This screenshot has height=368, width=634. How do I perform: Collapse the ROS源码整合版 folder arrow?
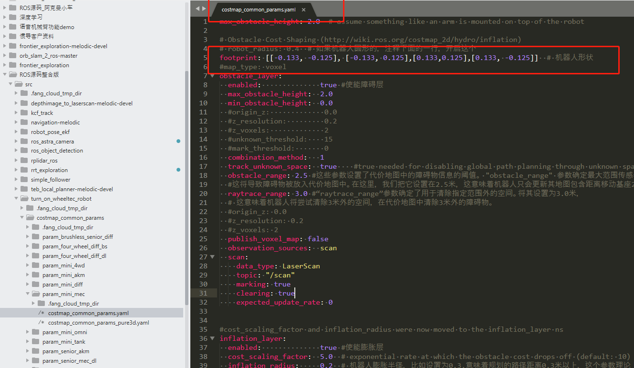pyautogui.click(x=5, y=75)
